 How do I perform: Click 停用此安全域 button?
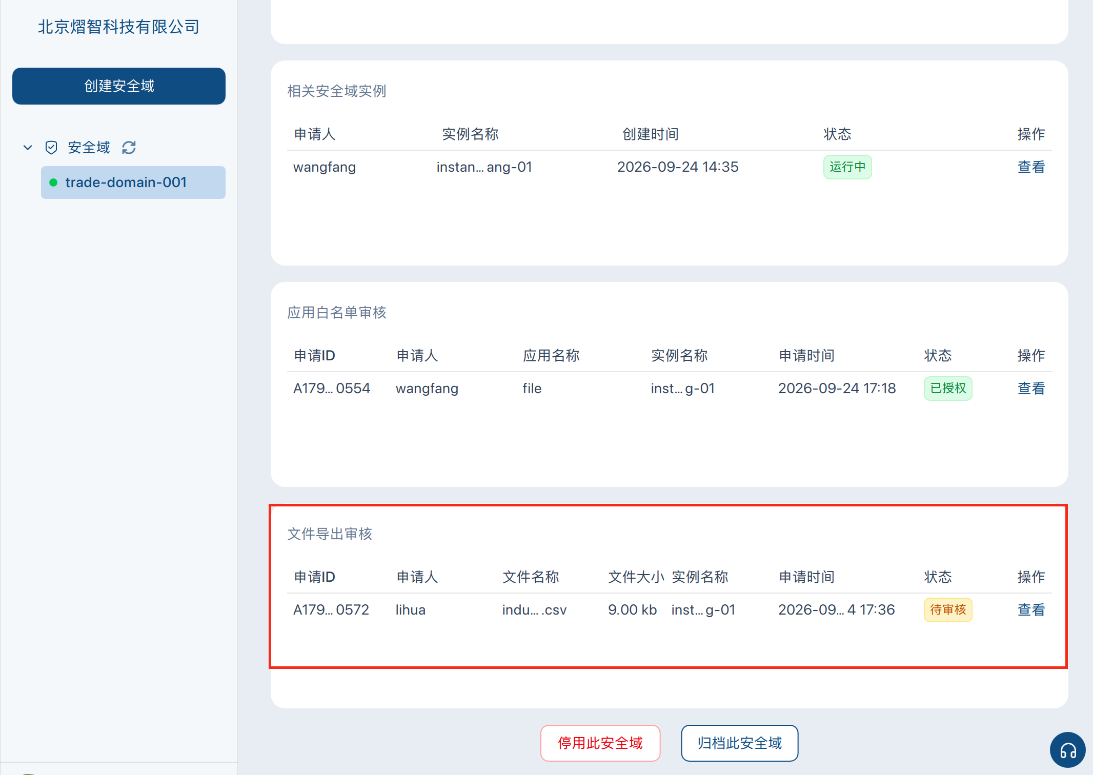coord(600,743)
